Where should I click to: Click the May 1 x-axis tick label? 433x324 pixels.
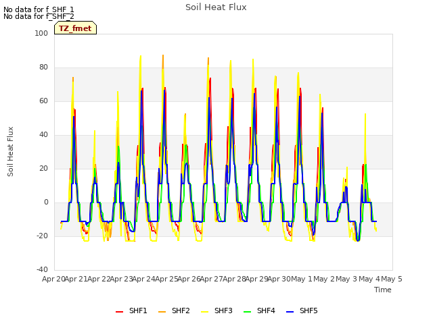click(302, 279)
